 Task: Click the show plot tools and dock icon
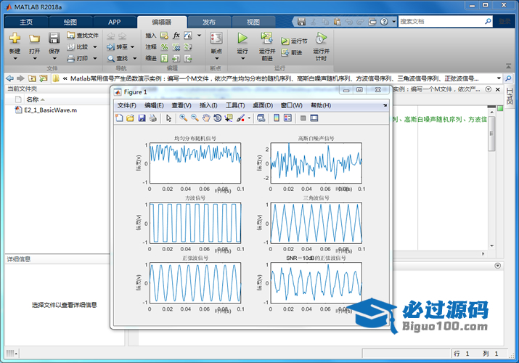click(x=314, y=118)
